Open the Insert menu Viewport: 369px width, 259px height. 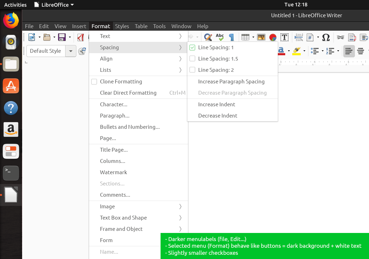[79, 26]
